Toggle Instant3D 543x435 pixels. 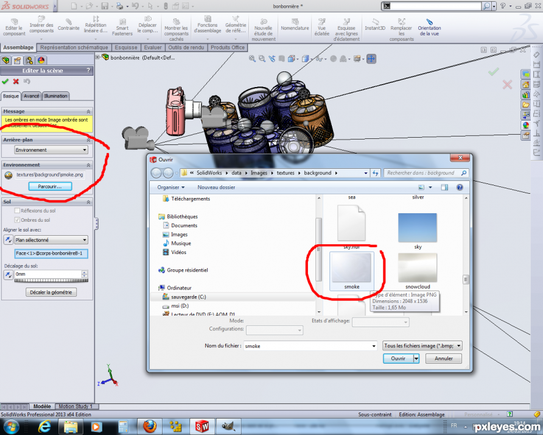tap(375, 25)
